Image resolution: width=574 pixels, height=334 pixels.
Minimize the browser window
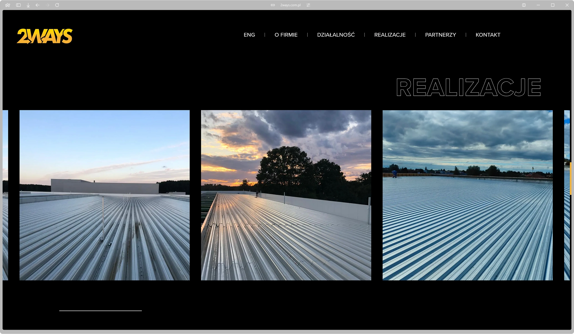[x=538, y=5]
